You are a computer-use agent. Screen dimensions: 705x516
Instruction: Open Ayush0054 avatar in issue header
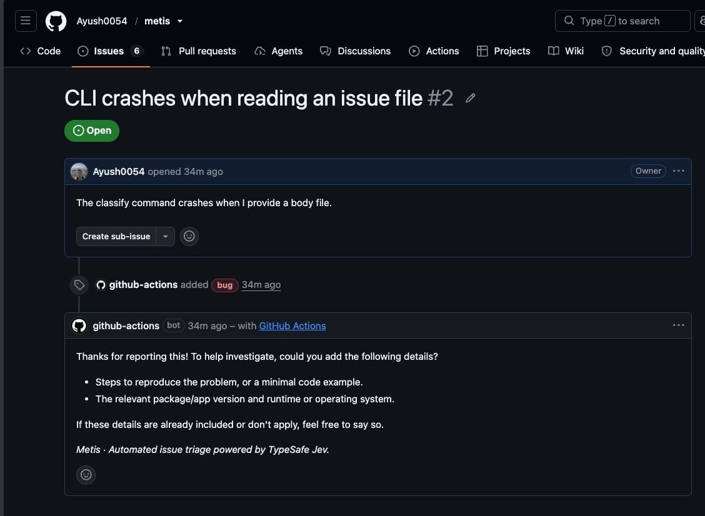[79, 171]
